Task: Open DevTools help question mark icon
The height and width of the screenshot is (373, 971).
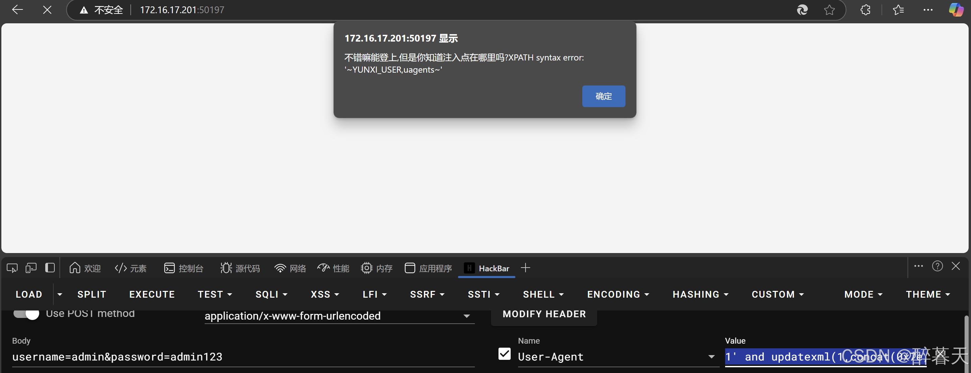Action: tap(937, 266)
